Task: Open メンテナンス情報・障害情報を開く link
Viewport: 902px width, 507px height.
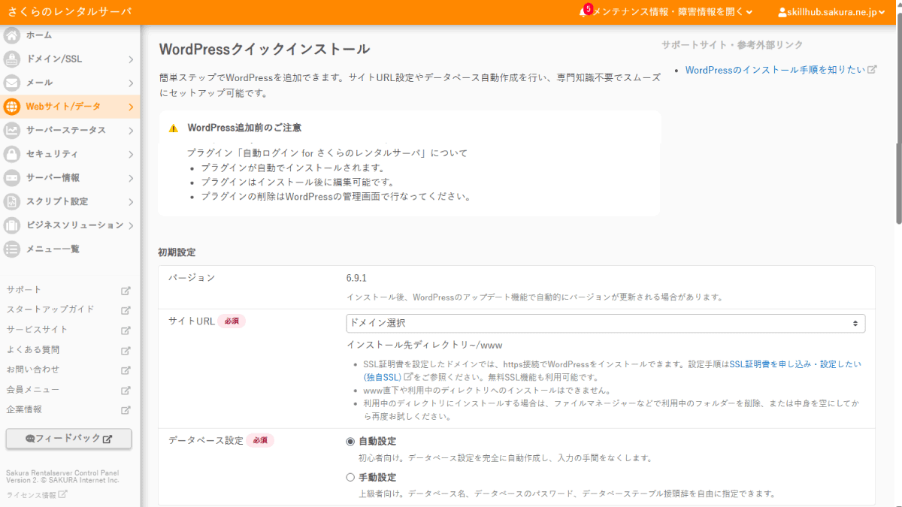Action: pyautogui.click(x=673, y=12)
